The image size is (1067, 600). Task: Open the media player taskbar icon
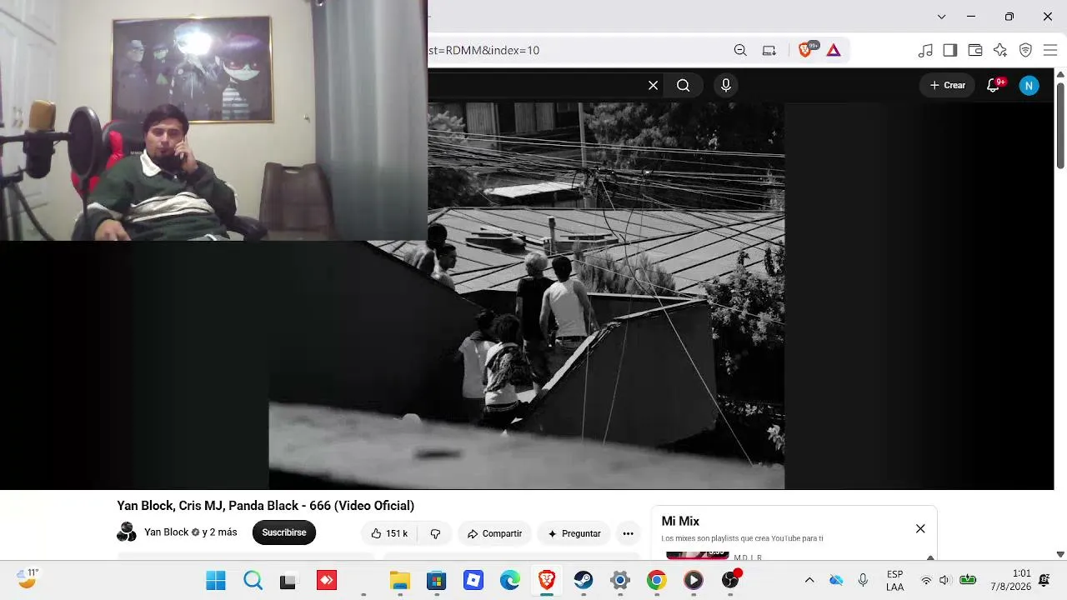click(x=694, y=580)
